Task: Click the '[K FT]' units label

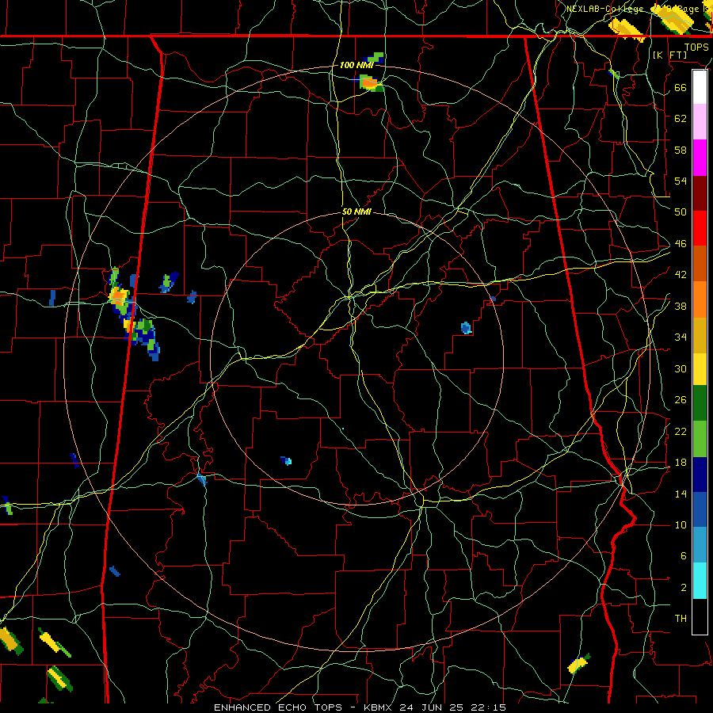Action: [x=669, y=55]
